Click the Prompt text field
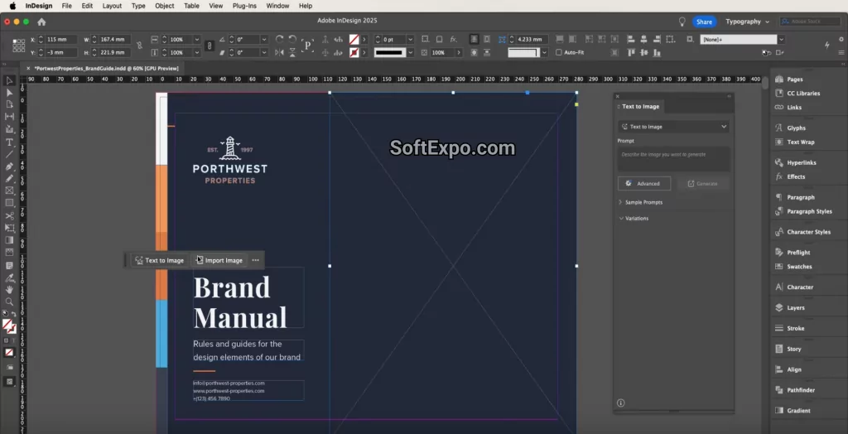 (x=673, y=159)
